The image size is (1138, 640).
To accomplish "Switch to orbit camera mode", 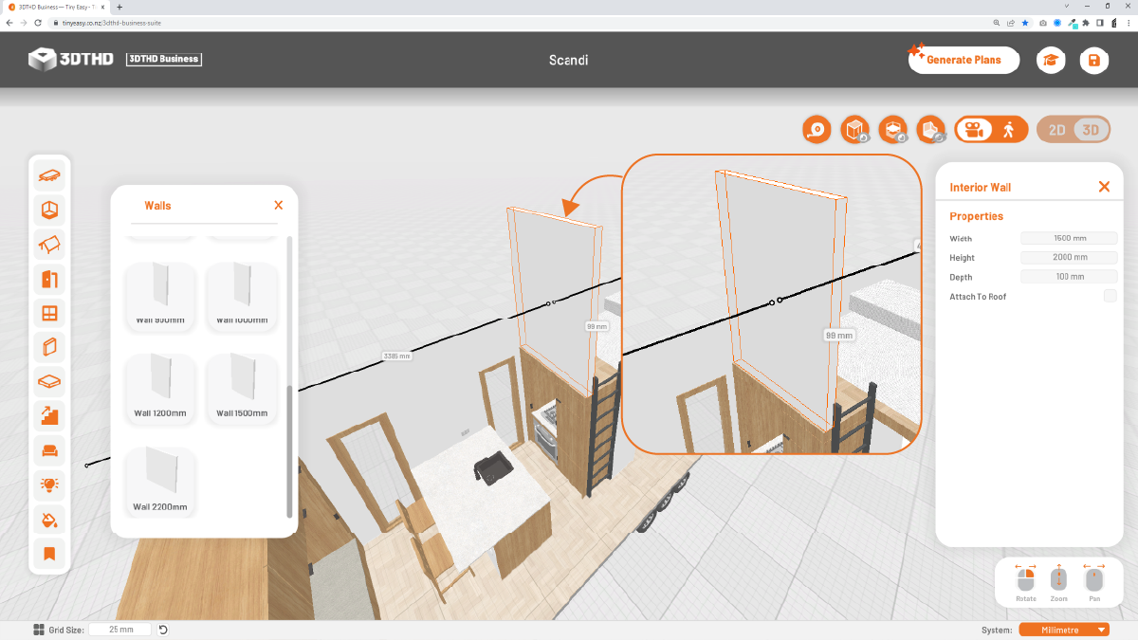I will [x=974, y=130].
